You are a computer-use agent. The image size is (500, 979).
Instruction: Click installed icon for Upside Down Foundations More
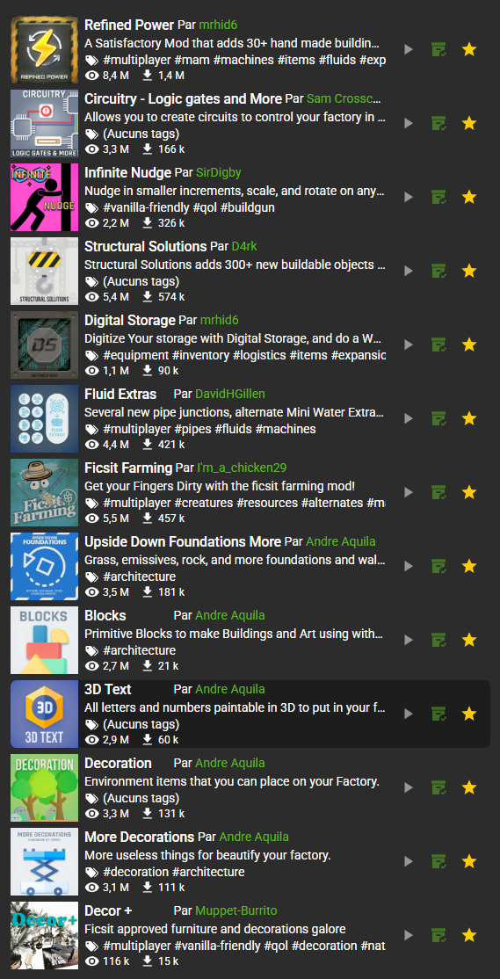[438, 566]
